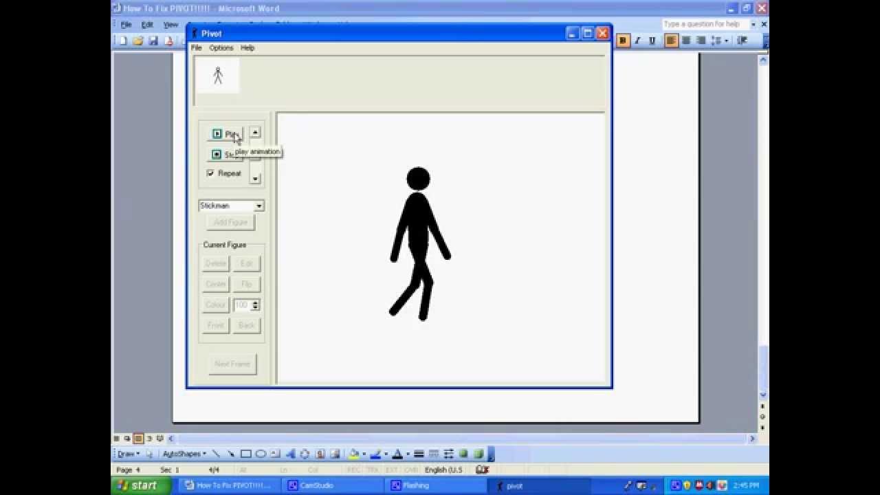Open the AutoShapes dropdown

point(184,454)
